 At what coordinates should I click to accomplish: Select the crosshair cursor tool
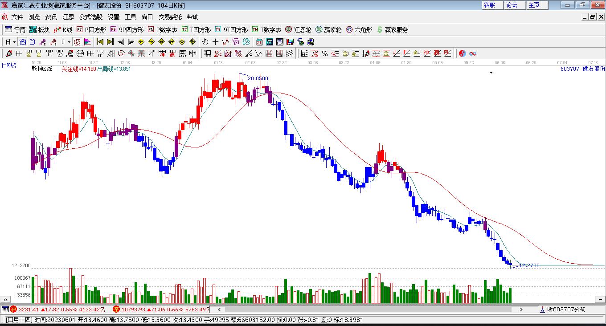(216, 42)
